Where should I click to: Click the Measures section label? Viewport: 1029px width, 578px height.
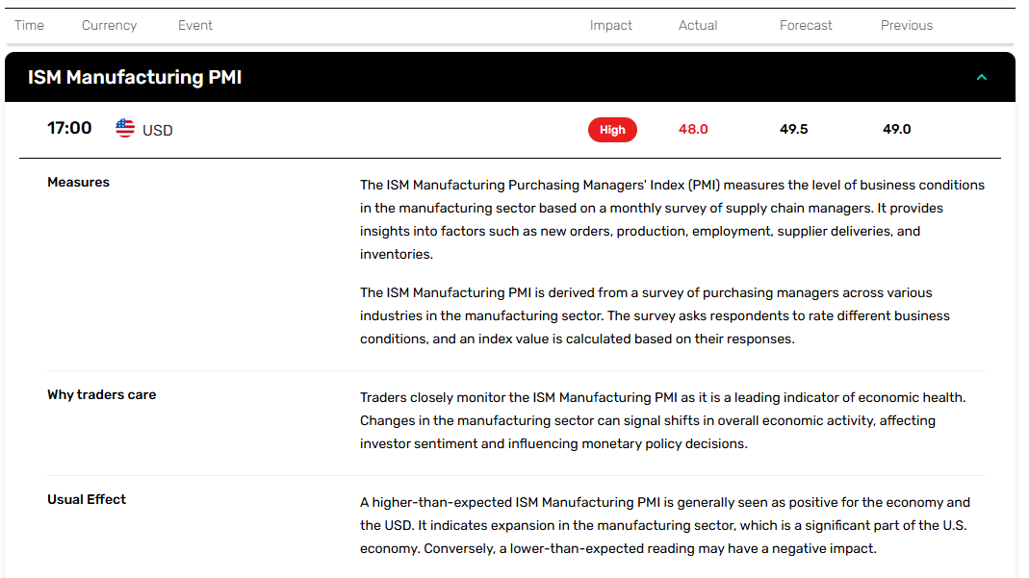(x=78, y=182)
